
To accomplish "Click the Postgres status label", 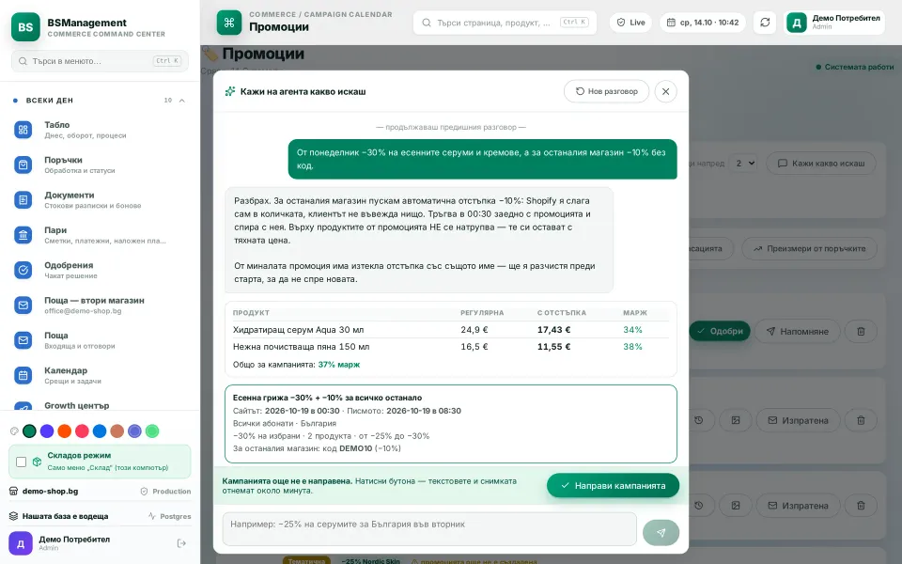I will click(176, 516).
